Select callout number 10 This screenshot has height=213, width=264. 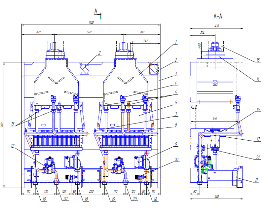coord(176,160)
